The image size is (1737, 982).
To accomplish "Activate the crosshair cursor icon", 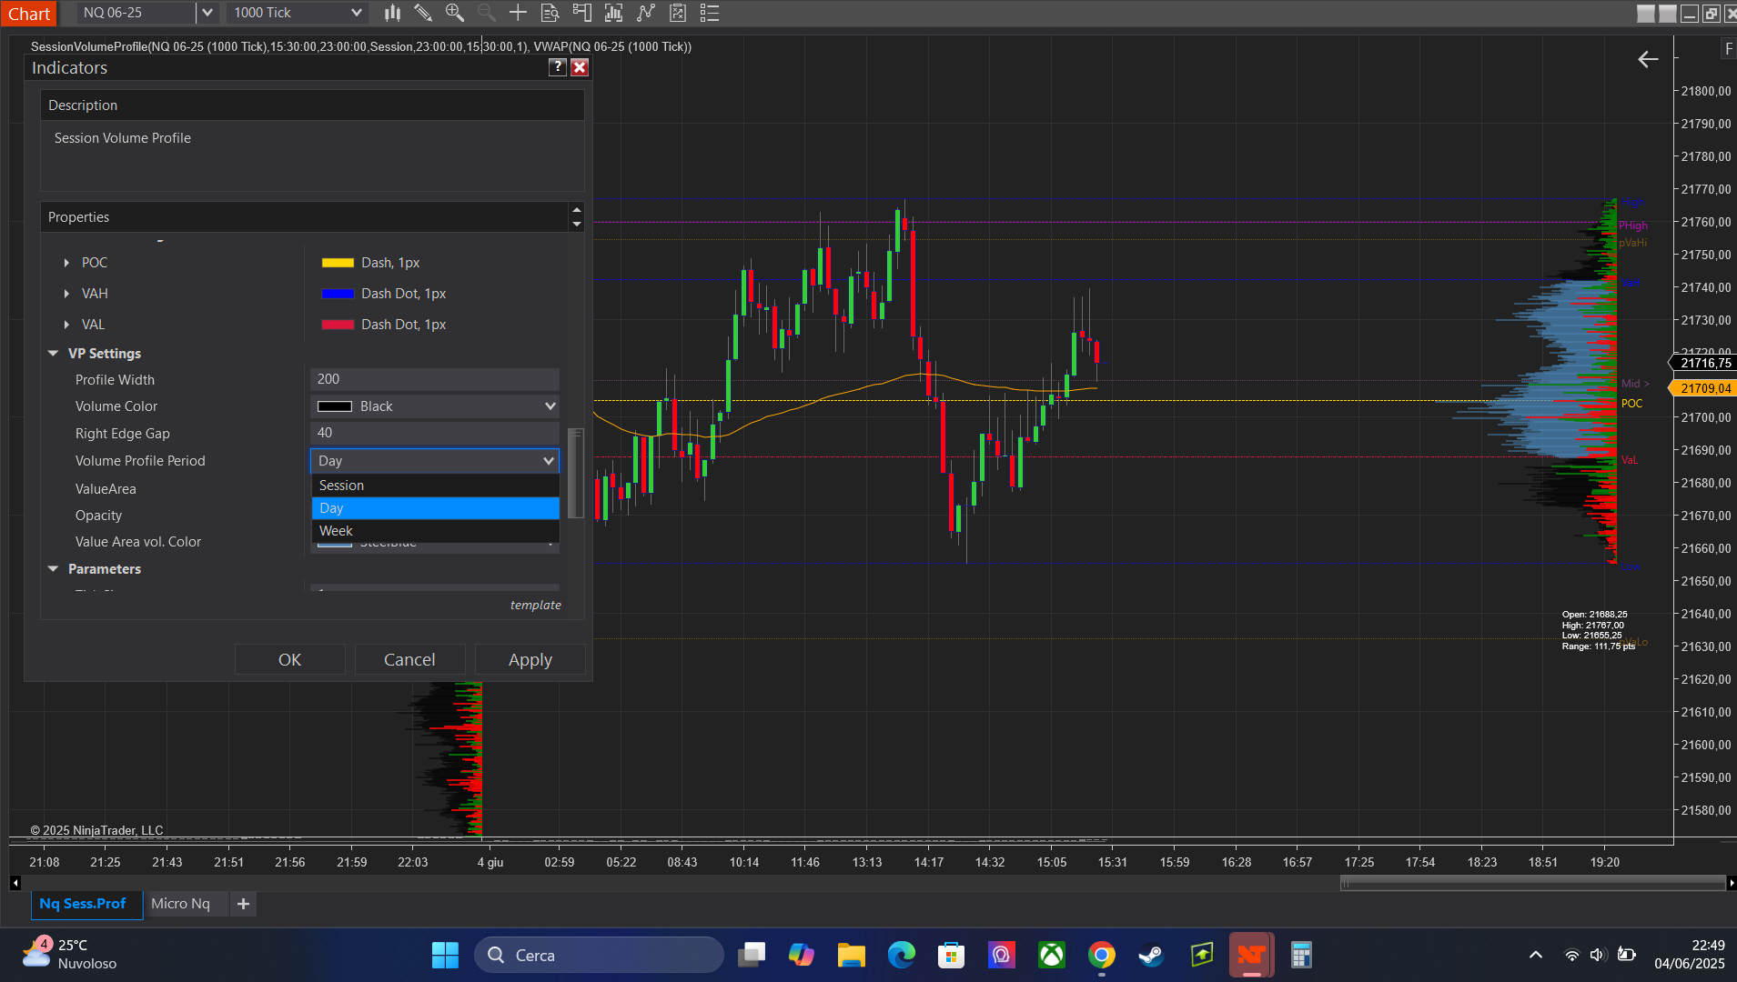I will (519, 13).
